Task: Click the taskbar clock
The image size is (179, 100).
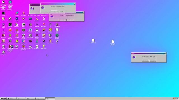Action: 176,99
